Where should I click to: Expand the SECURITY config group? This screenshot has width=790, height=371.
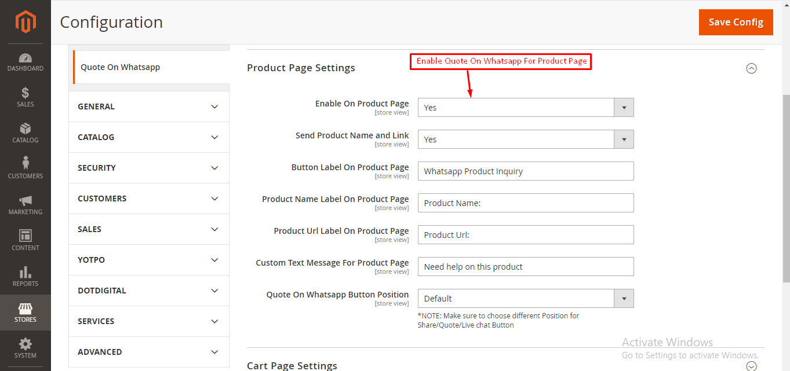(x=149, y=168)
